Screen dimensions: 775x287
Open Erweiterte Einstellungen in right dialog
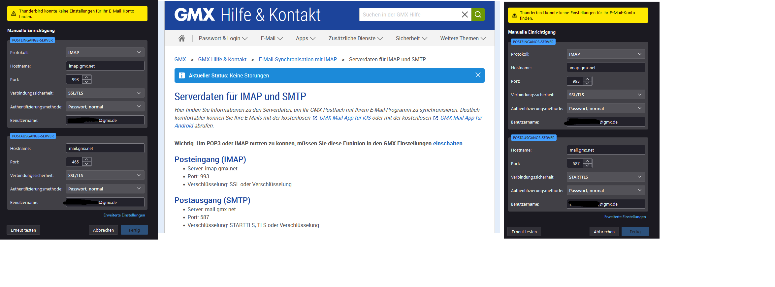pyautogui.click(x=625, y=217)
